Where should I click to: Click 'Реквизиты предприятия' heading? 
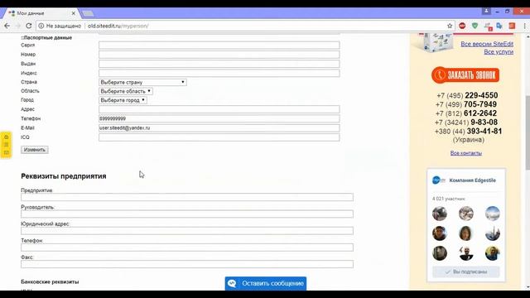point(64,176)
